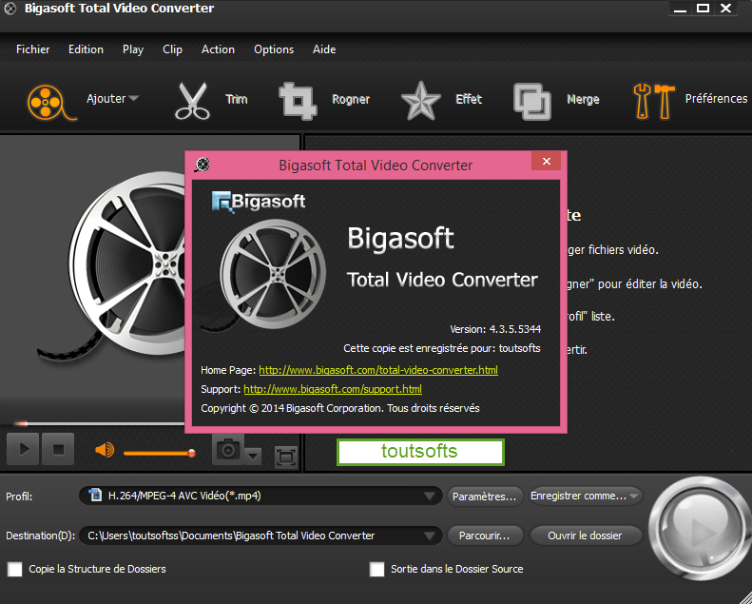
Task: Maximize the main Bigasoft window
Action: (704, 9)
